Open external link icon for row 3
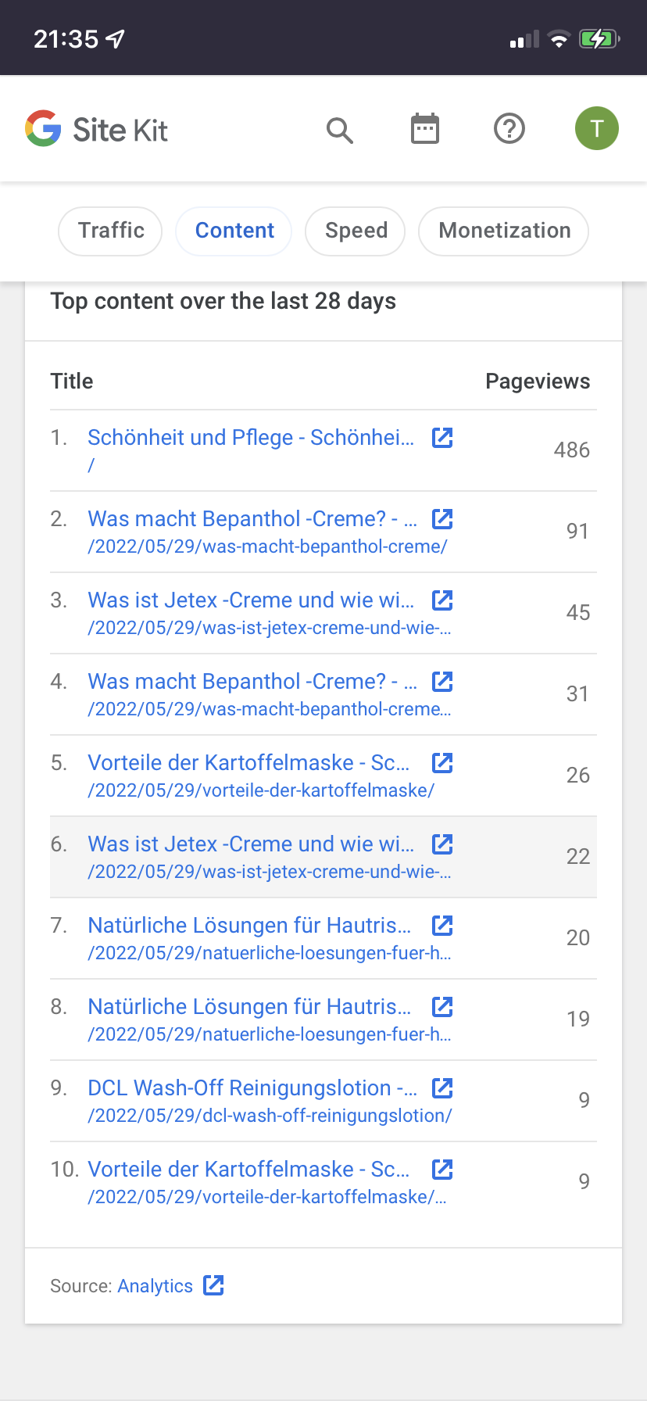Image resolution: width=647 pixels, height=1401 pixels. click(443, 600)
